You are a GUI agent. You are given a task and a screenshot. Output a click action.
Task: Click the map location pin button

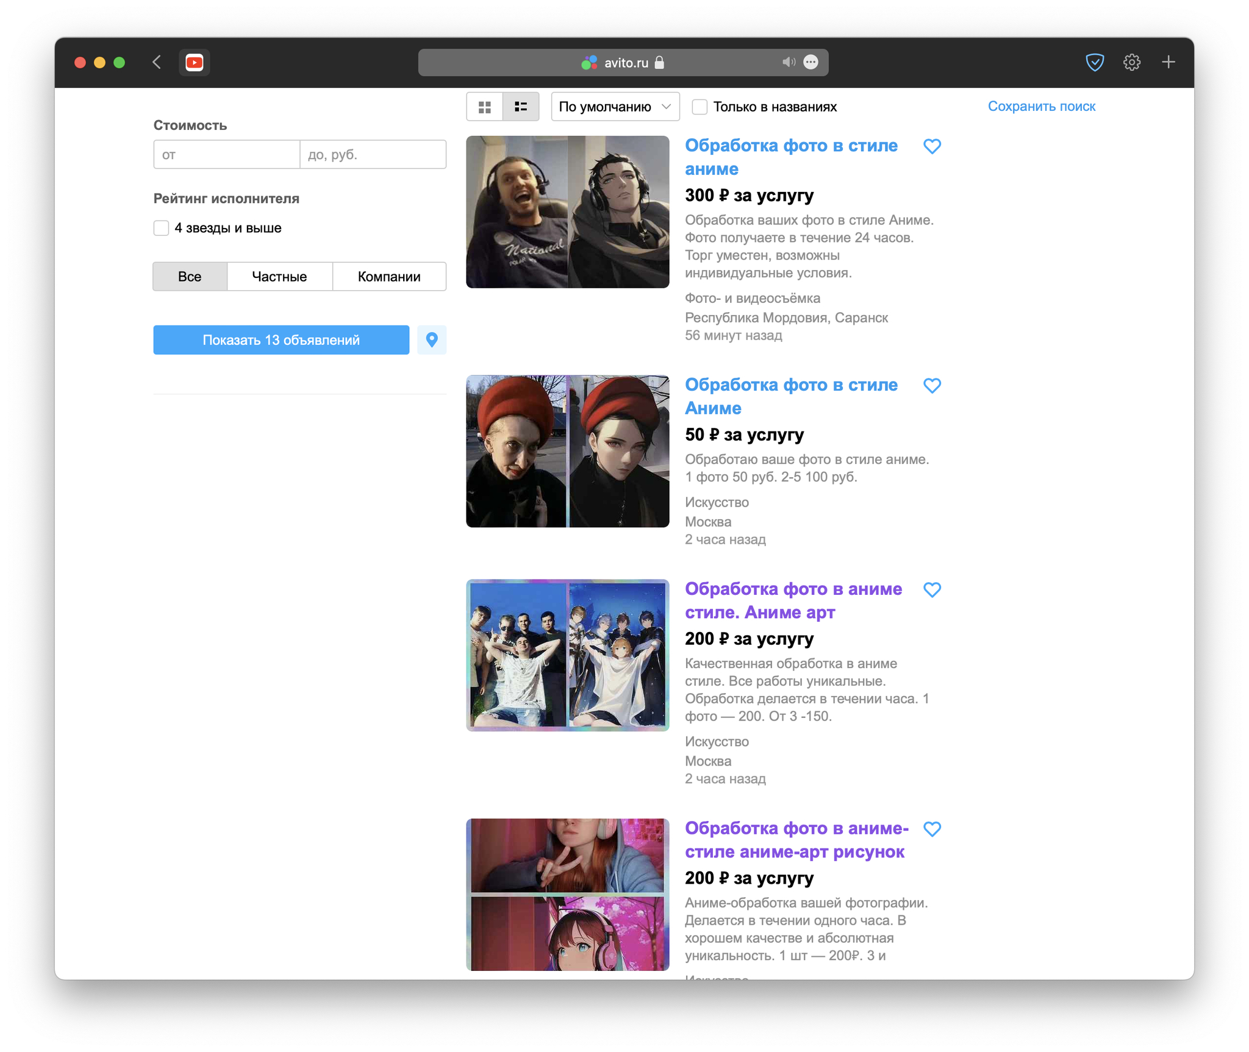point(431,339)
